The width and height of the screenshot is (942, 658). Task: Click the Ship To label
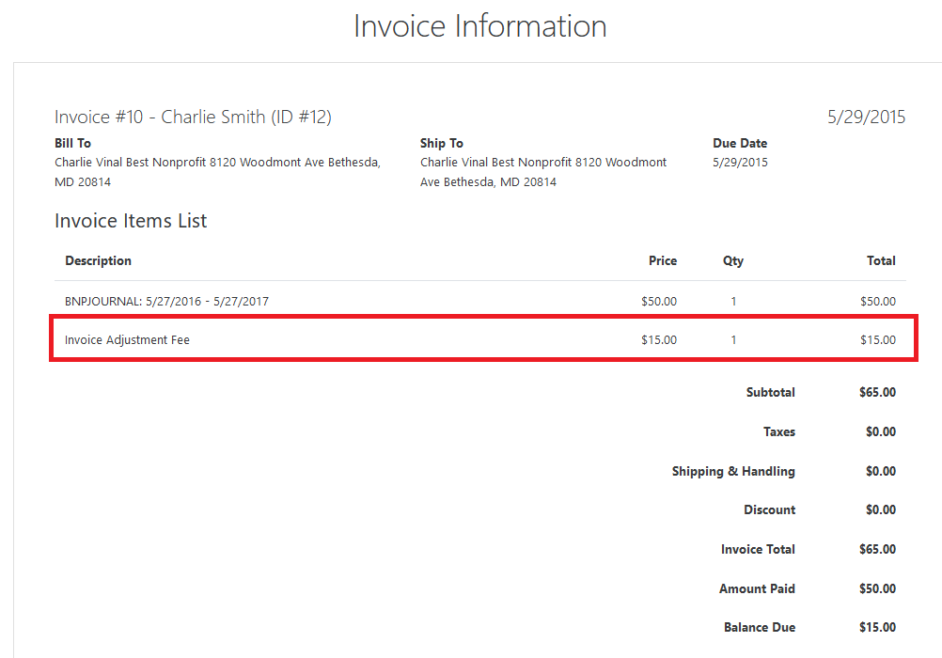click(x=442, y=143)
